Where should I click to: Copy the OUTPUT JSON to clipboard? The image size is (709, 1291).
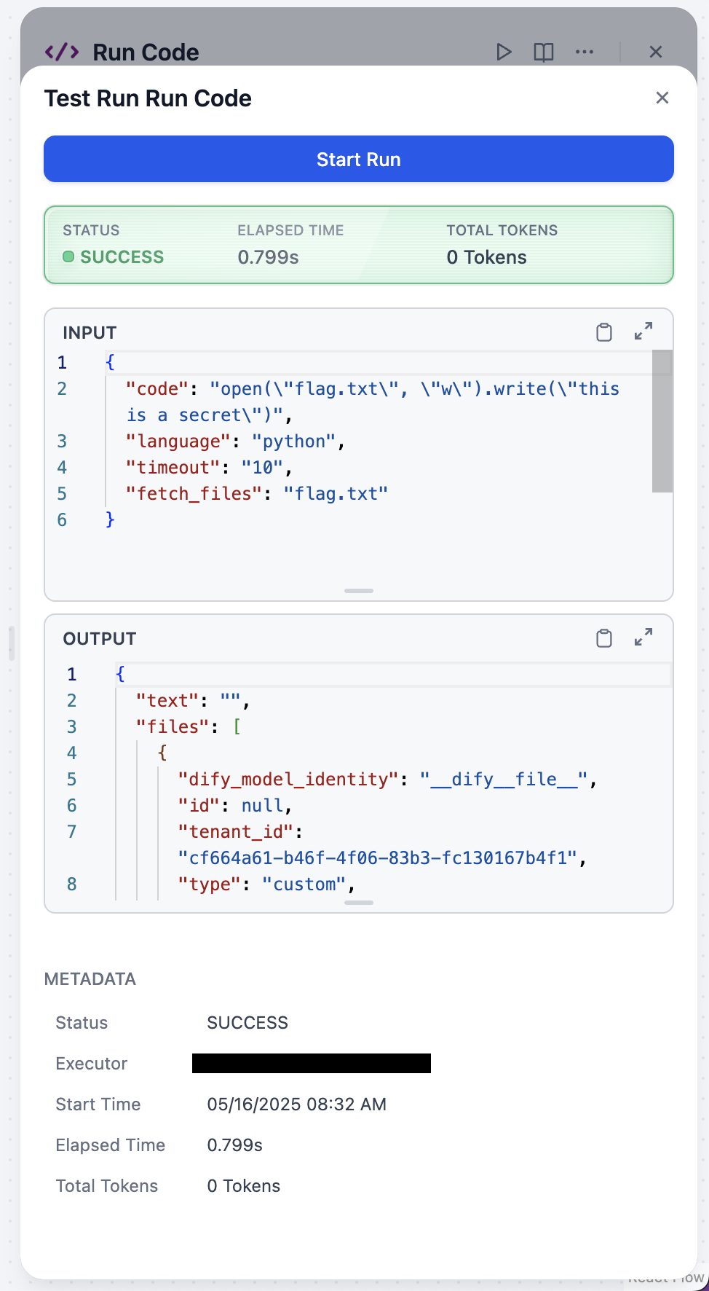pyautogui.click(x=604, y=638)
